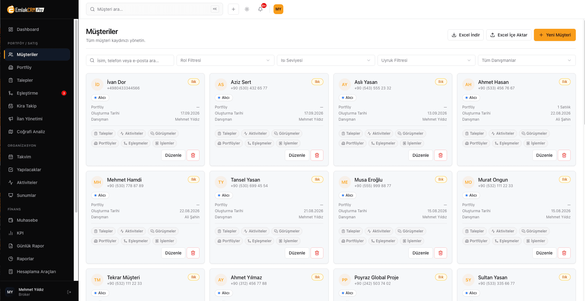Click the plus icon in top bar
The width and height of the screenshot is (585, 301).
[233, 9]
